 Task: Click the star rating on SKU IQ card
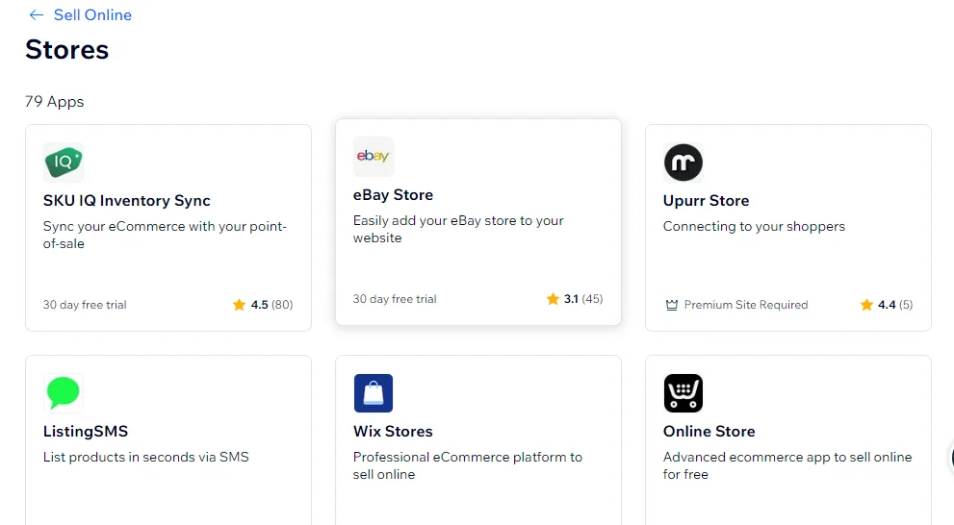[x=239, y=305]
